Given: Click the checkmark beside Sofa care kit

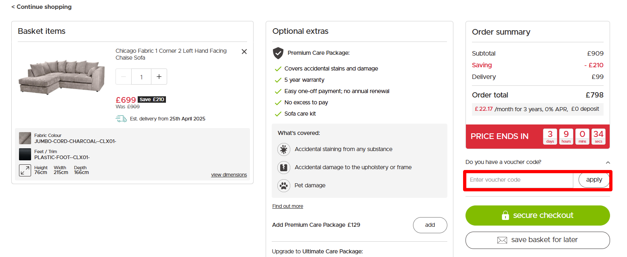Looking at the screenshot, I should pyautogui.click(x=278, y=114).
